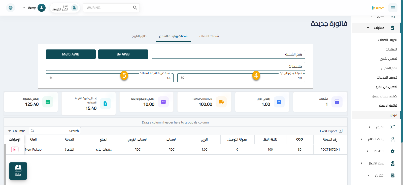Viewport: 403px width, 185px height.
Task: Open دفع للعميل menu item
Action: click(x=389, y=68)
